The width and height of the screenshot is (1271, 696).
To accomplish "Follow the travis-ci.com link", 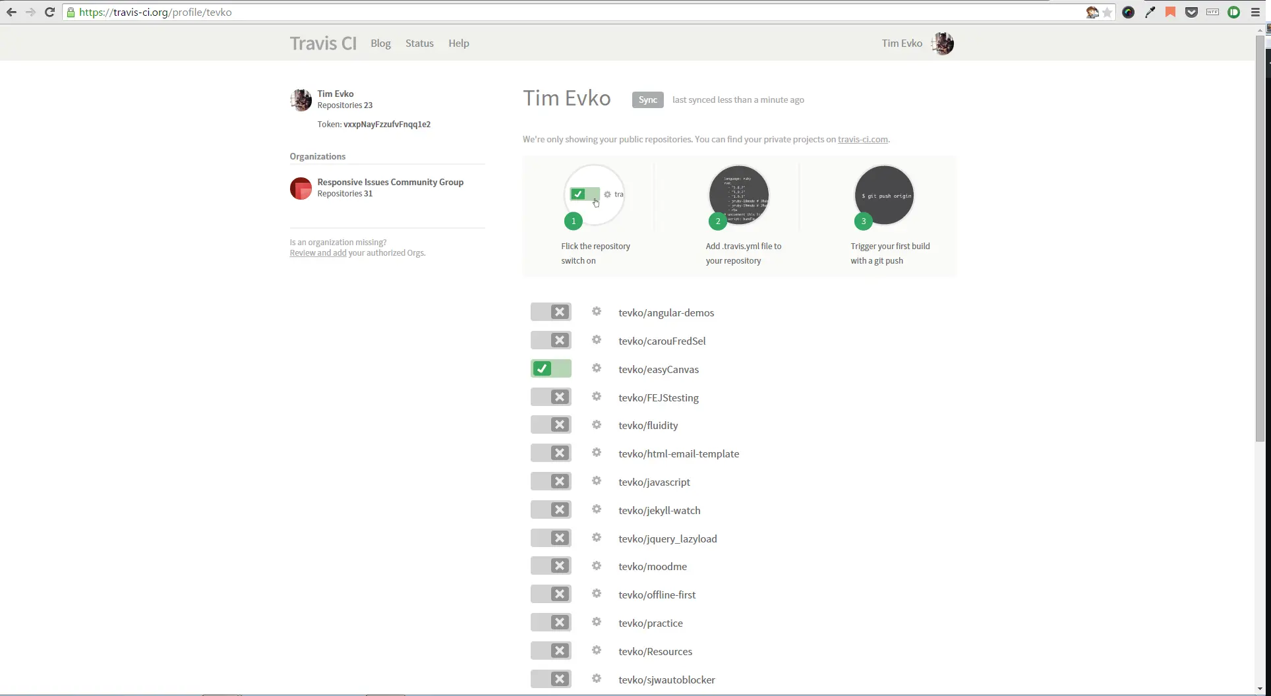I will 862,139.
